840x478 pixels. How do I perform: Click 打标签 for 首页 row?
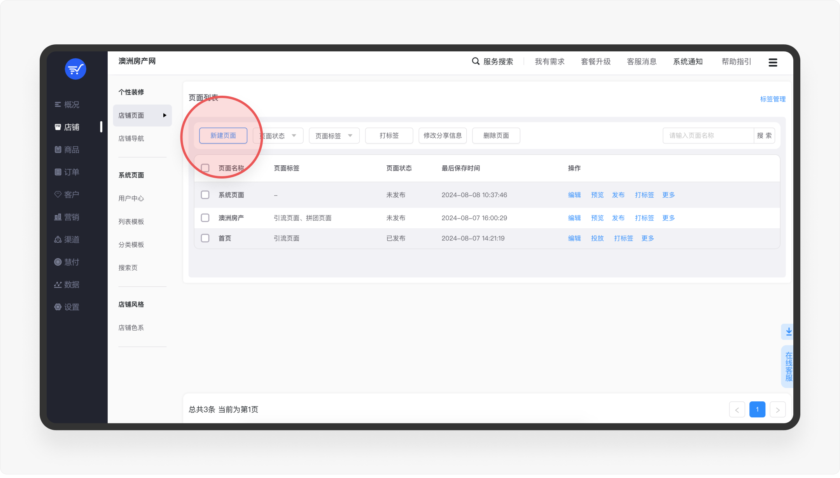tap(623, 238)
